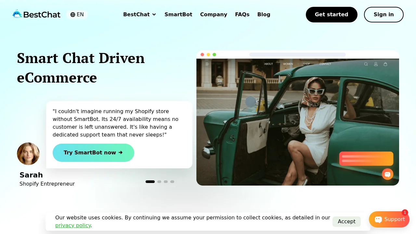This screenshot has height=234, width=416.
Task: Expand the BestChat dropdown chevron
Action: click(x=154, y=15)
